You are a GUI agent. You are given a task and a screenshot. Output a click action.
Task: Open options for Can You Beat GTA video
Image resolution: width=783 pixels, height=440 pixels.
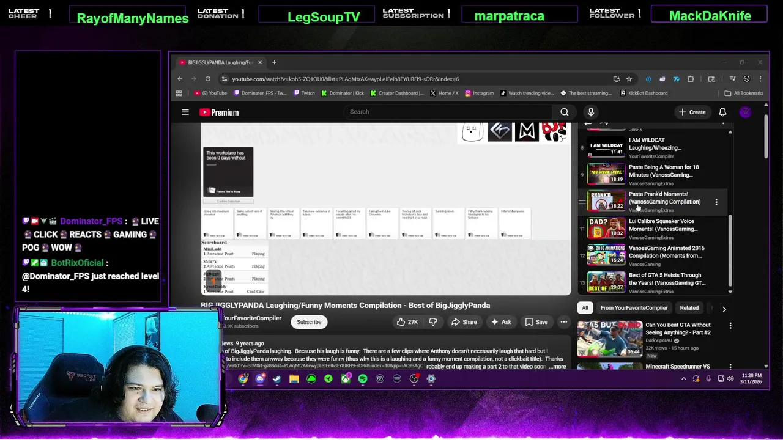[x=730, y=326]
